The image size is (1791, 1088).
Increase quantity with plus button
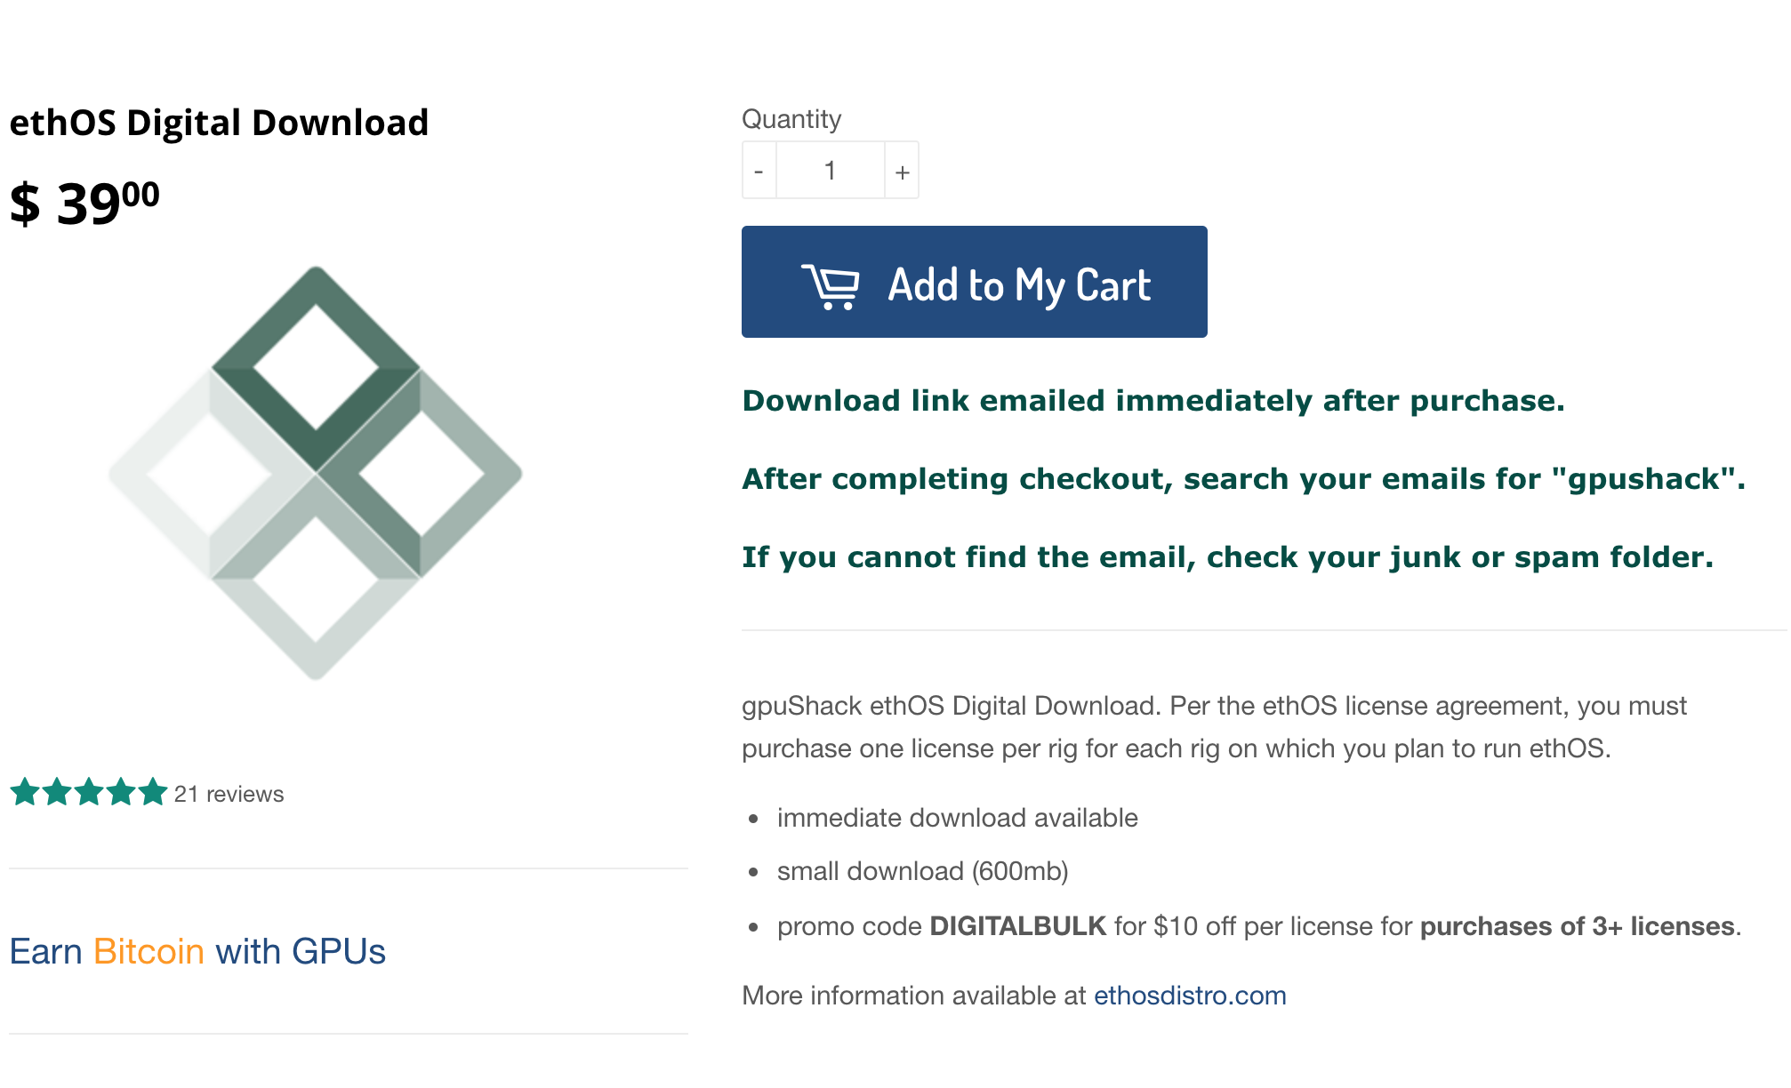(x=902, y=171)
